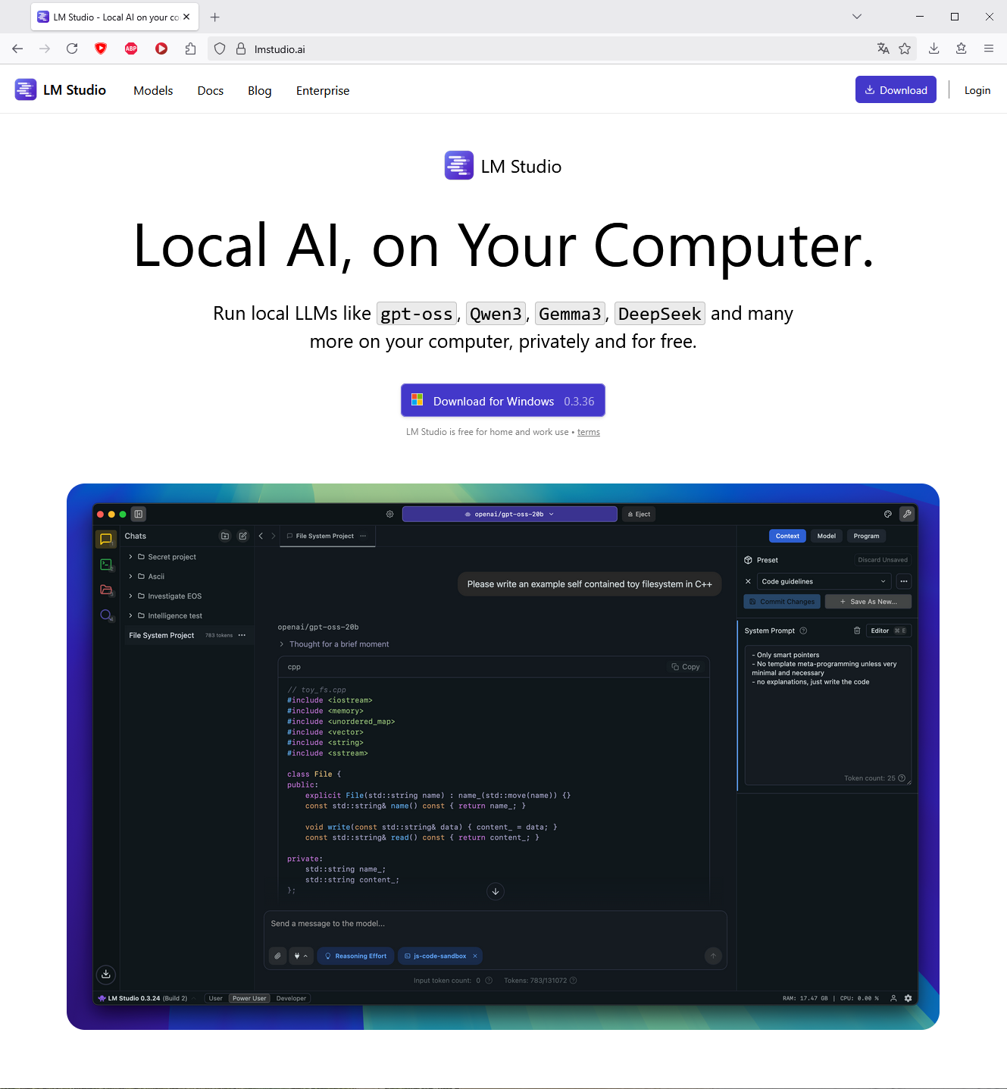1007x1089 pixels.
Task: Open the Adblock Plus extension icon
Action: coord(131,49)
